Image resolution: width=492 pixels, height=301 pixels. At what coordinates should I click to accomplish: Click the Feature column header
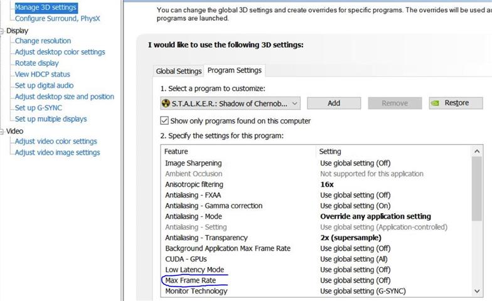(x=238, y=152)
